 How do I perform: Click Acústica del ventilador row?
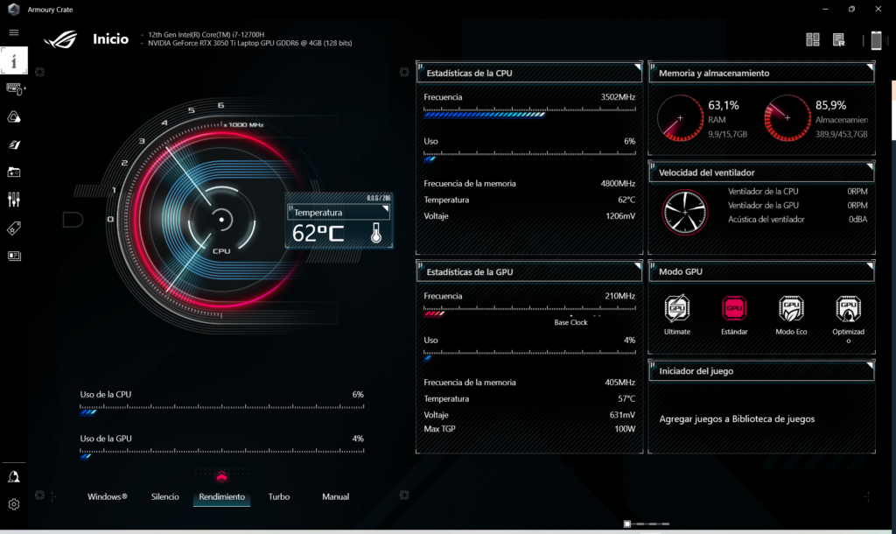pyautogui.click(x=797, y=219)
